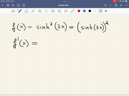Select the Pen tool
Screen dimensions: 129x96
20,11
